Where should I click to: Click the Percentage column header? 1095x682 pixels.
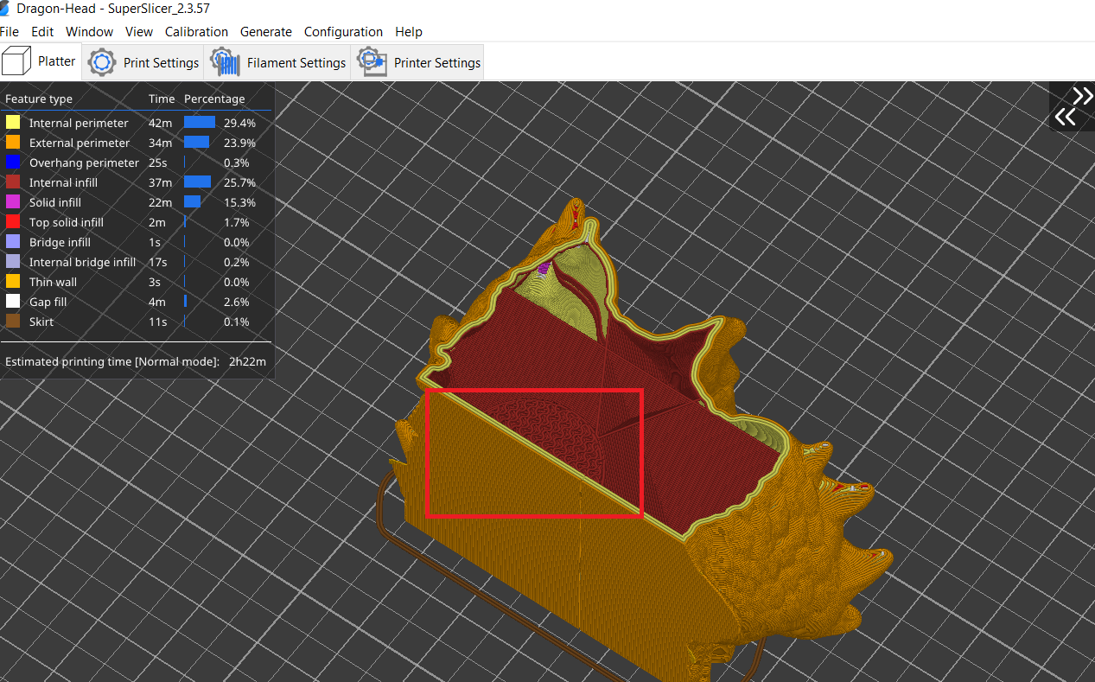pos(214,99)
